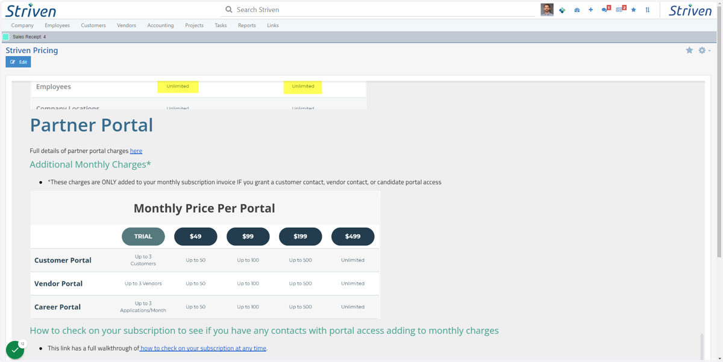Click the $49 pricing pill
Image resolution: width=723 pixels, height=362 pixels.
[196, 236]
